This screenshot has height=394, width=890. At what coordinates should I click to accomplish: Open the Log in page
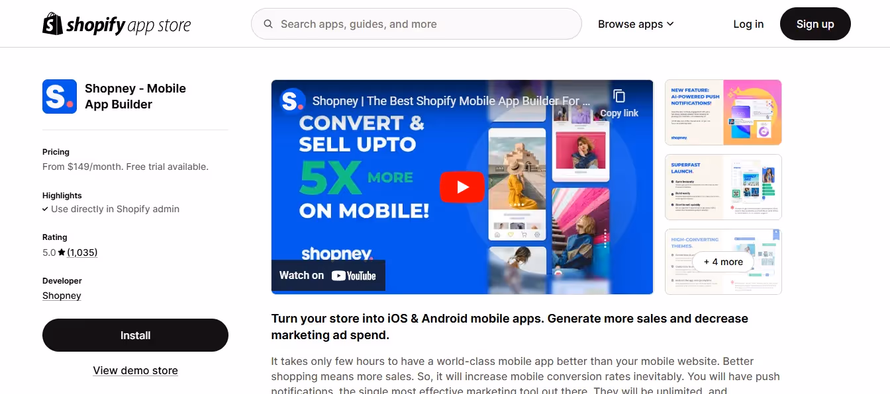click(748, 24)
